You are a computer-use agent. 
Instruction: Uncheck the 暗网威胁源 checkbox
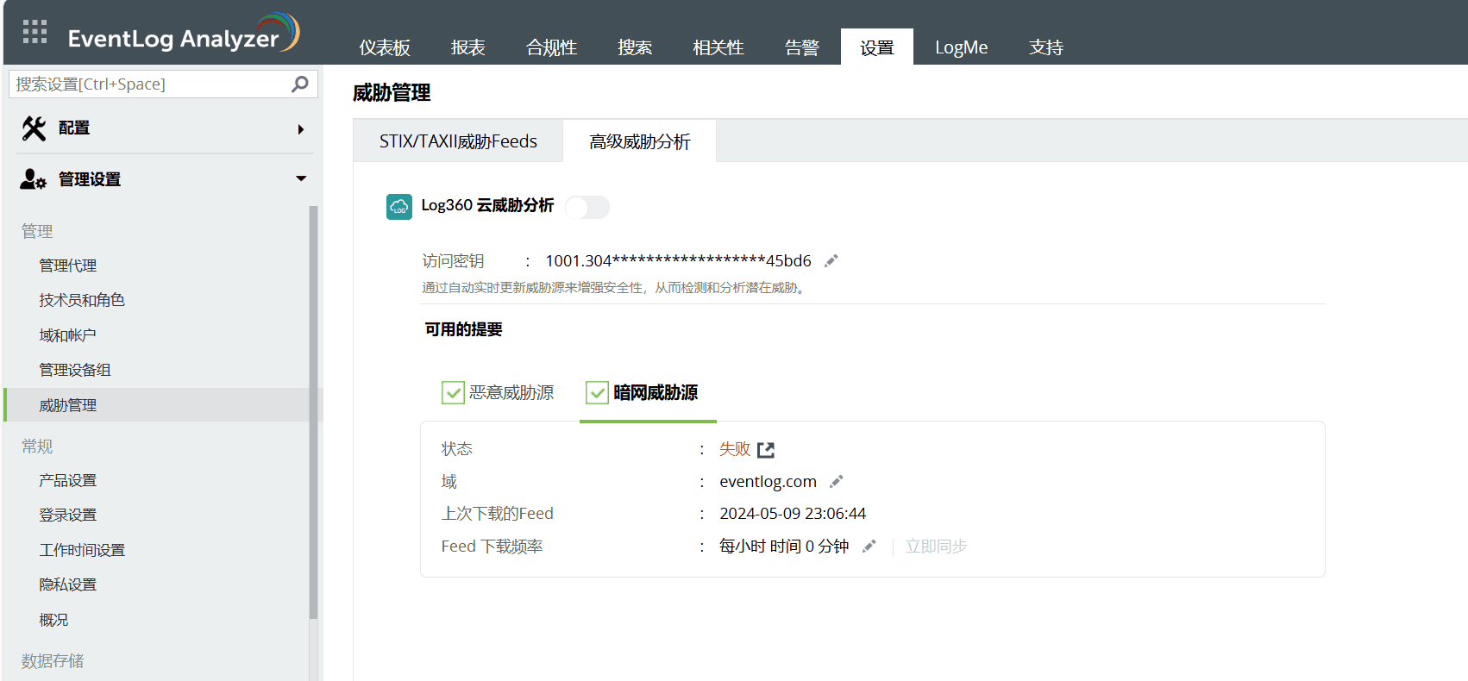click(x=597, y=393)
